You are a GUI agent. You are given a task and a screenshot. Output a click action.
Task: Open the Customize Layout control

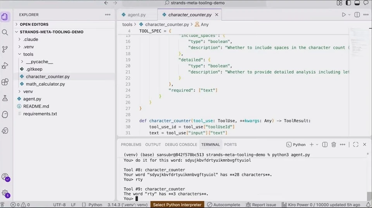pyautogui.click(x=339, y=3)
